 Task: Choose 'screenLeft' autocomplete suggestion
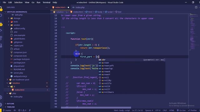[x=132, y=66]
